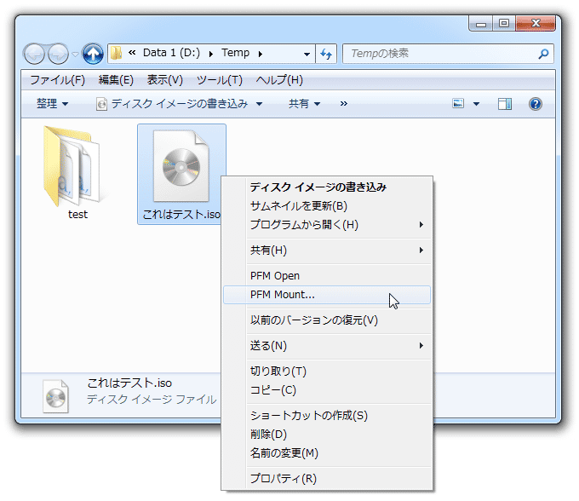Choose プロパティ(R) in context menu
579x501 pixels.
(x=327, y=479)
